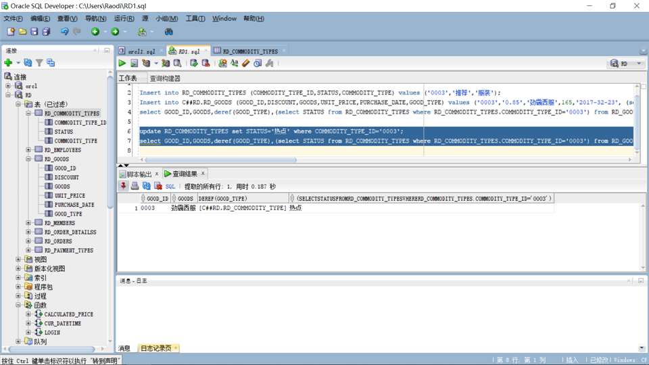Open the 工具(T) menu
649x365 pixels.
[195, 19]
